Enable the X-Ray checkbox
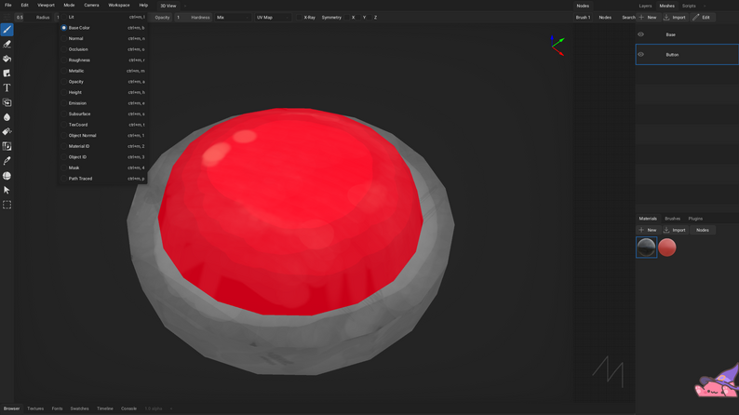The width and height of the screenshot is (739, 415). point(299,18)
